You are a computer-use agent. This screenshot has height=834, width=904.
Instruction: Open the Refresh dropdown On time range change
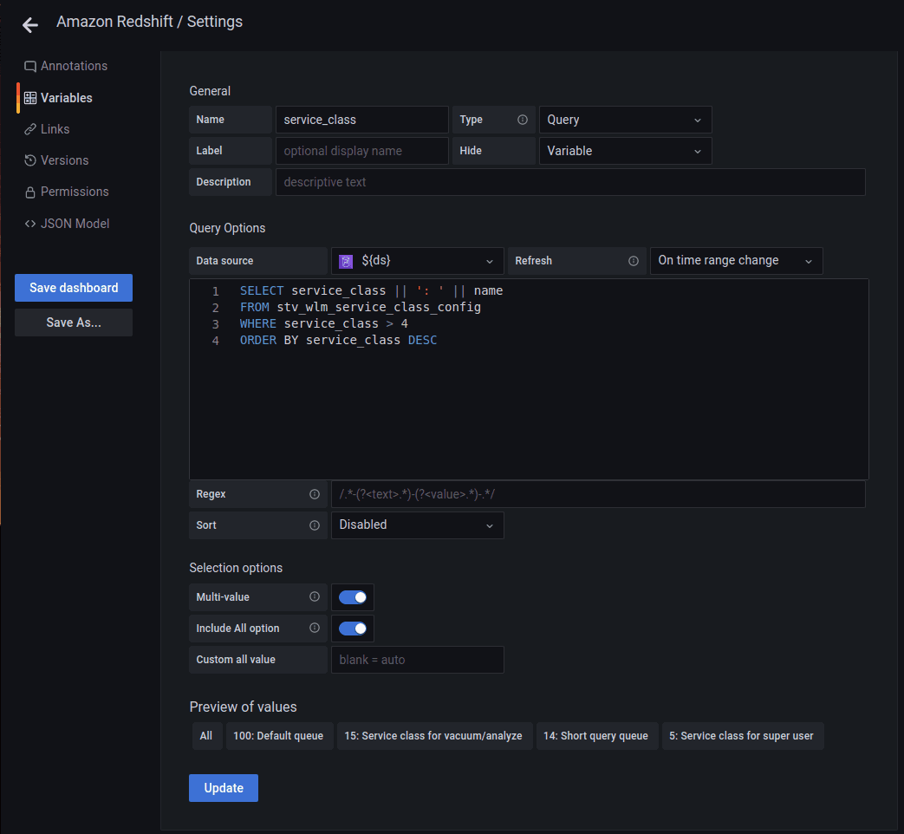[x=736, y=261]
